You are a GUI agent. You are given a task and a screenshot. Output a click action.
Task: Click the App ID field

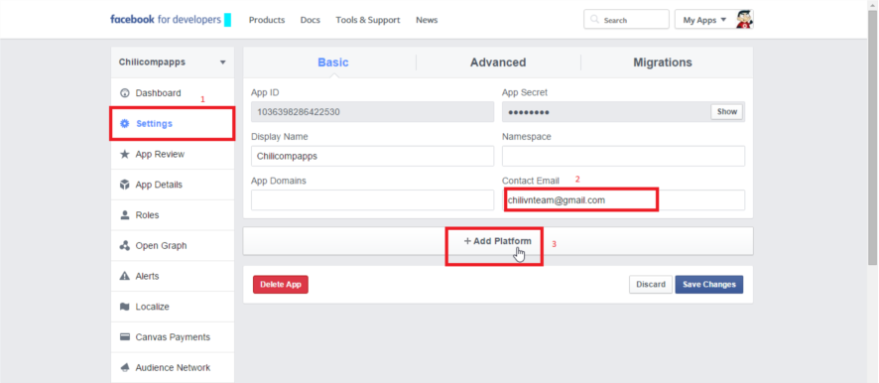(372, 111)
